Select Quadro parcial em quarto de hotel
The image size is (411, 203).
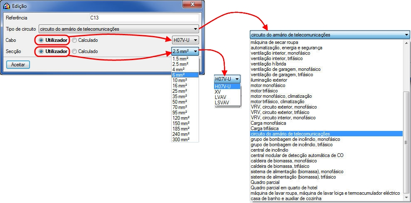tap(326, 188)
